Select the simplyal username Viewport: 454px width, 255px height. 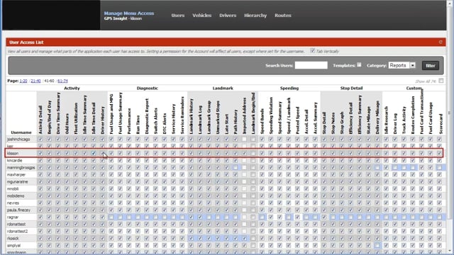pos(14,245)
